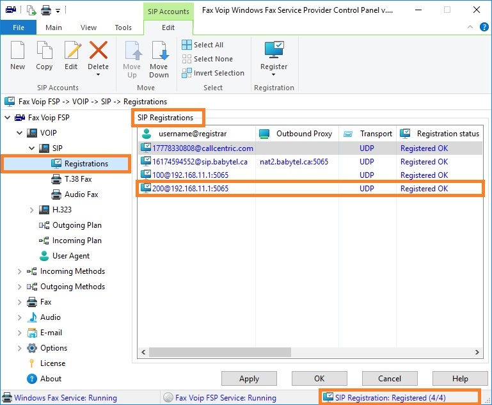The width and height of the screenshot is (492, 405).
Task: Click the SIP Accounts contextual tab header
Action: pyautogui.click(x=168, y=12)
